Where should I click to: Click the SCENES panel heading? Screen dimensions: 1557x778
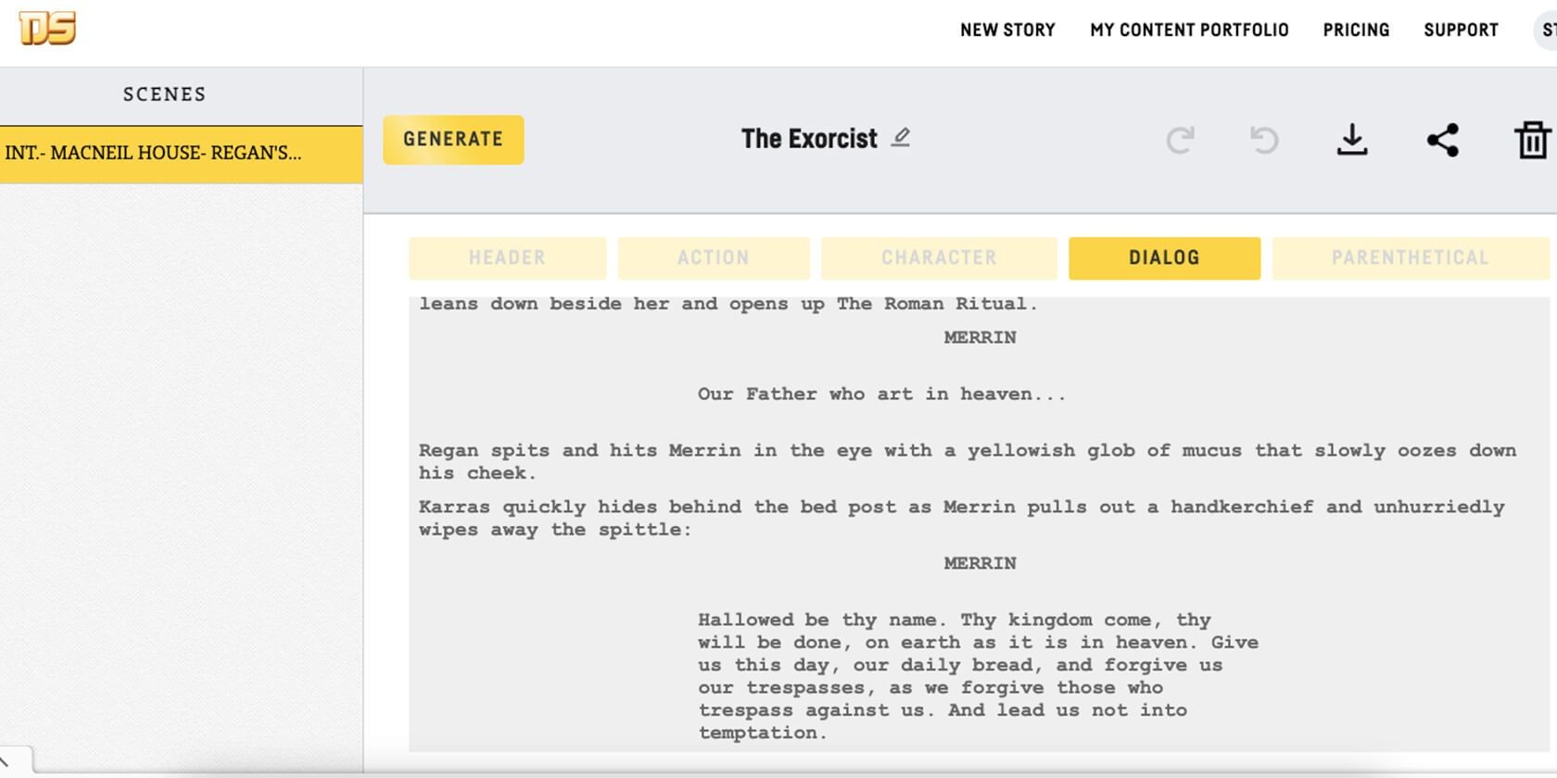point(165,94)
